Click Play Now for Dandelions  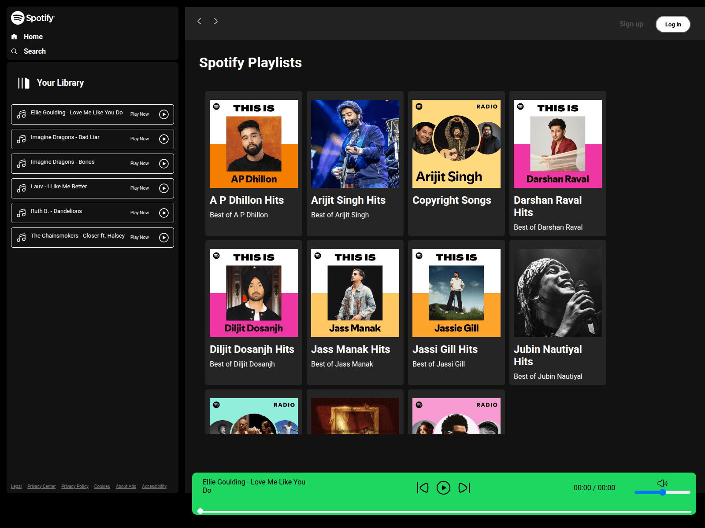click(x=140, y=213)
